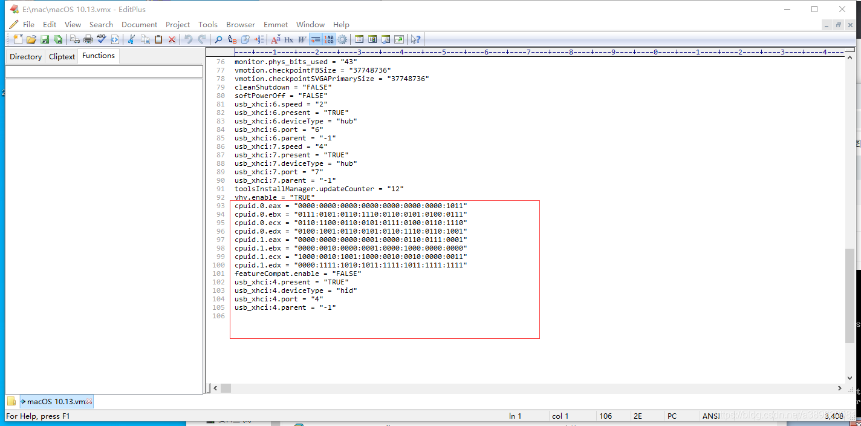861x426 pixels.
Task: Click the Print icon
Action: (x=88, y=39)
